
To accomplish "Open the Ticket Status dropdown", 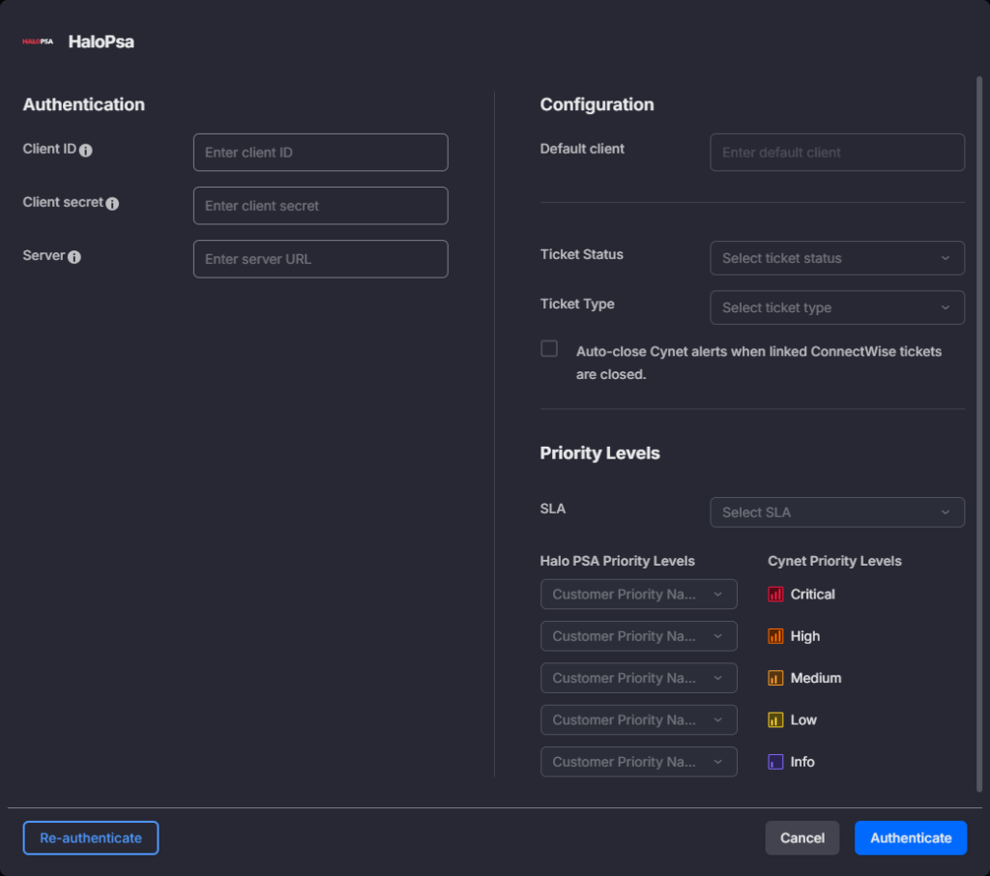I will tap(836, 258).
